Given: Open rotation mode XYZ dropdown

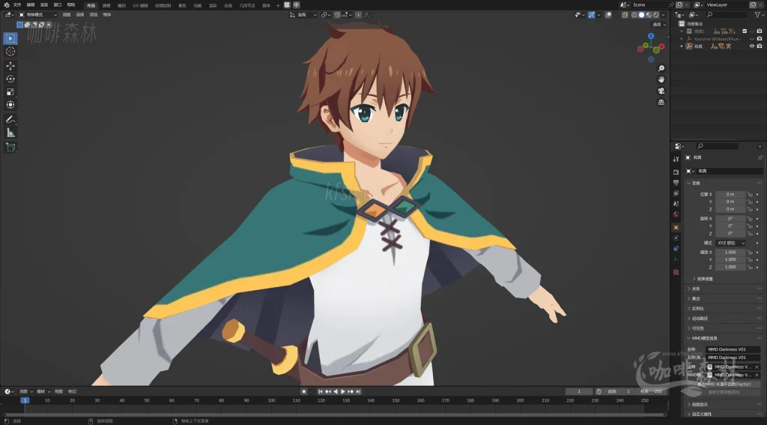Looking at the screenshot, I should [731, 243].
